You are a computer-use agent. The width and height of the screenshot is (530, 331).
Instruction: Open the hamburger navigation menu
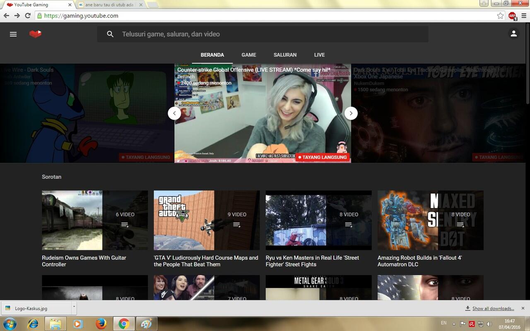click(13, 34)
